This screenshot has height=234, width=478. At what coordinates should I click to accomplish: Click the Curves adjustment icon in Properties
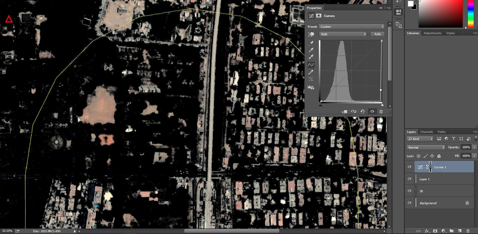pyautogui.click(x=311, y=16)
